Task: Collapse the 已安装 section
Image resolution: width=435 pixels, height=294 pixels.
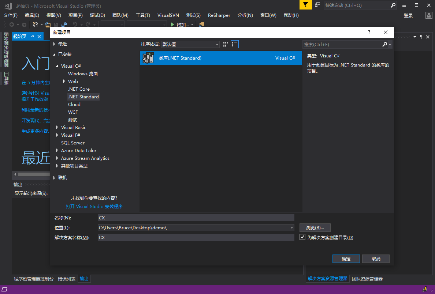Action: tap(54, 54)
